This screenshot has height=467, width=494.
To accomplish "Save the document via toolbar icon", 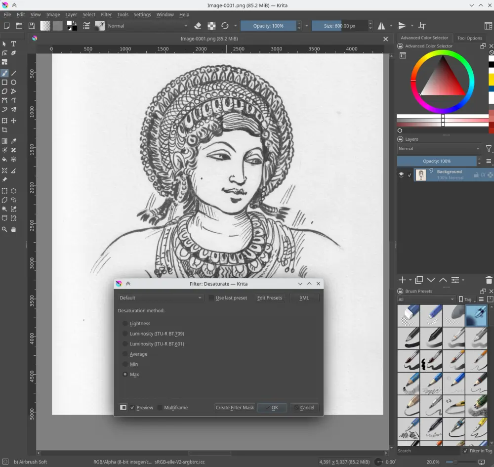I will tap(32, 26).
